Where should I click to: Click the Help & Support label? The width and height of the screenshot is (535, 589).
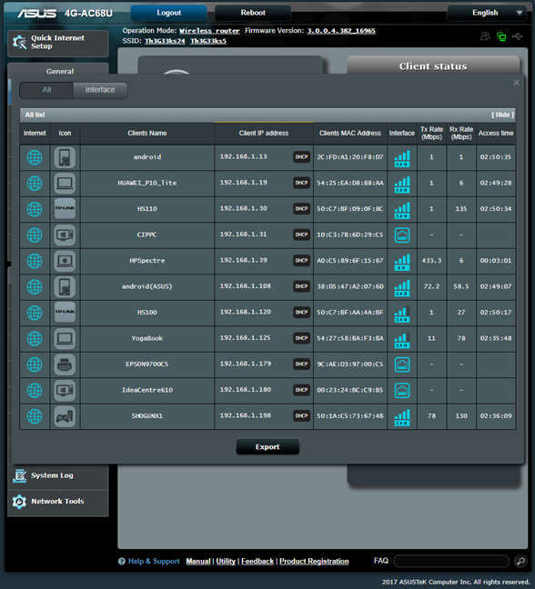point(154,561)
